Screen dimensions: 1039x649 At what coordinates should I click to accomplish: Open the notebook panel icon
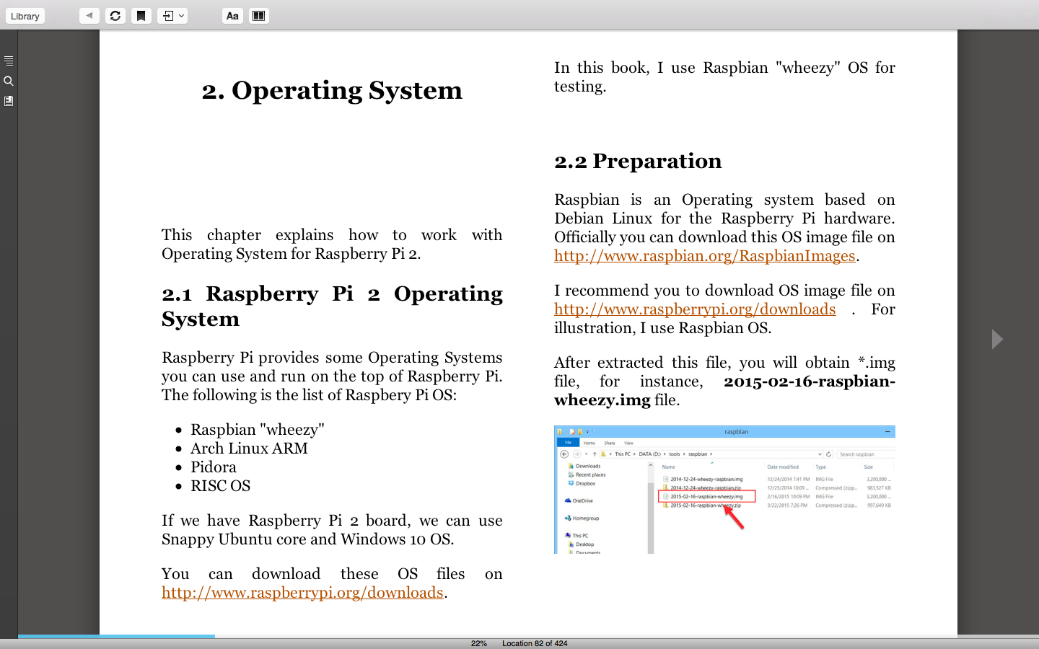[9, 101]
